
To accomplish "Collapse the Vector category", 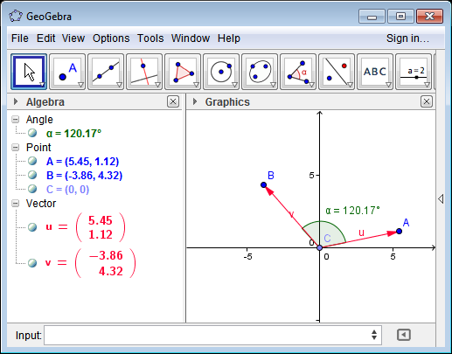I will (x=16, y=204).
